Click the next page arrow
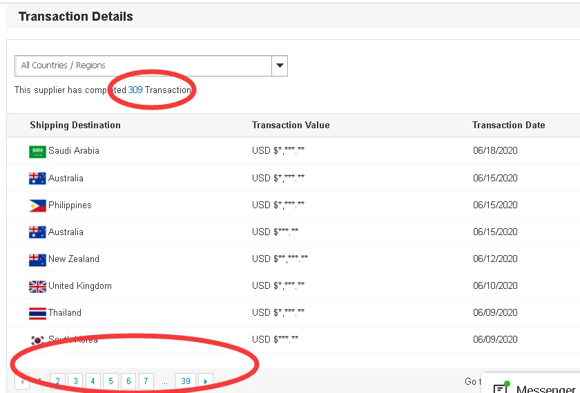 click(205, 381)
